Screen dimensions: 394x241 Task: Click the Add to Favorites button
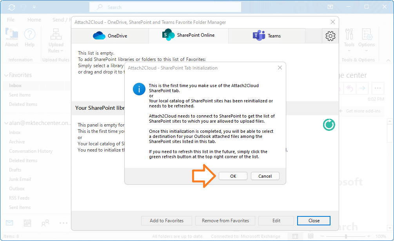166,220
